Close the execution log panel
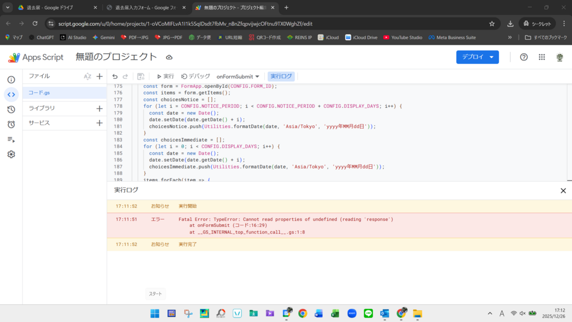572x322 pixels. click(563, 191)
